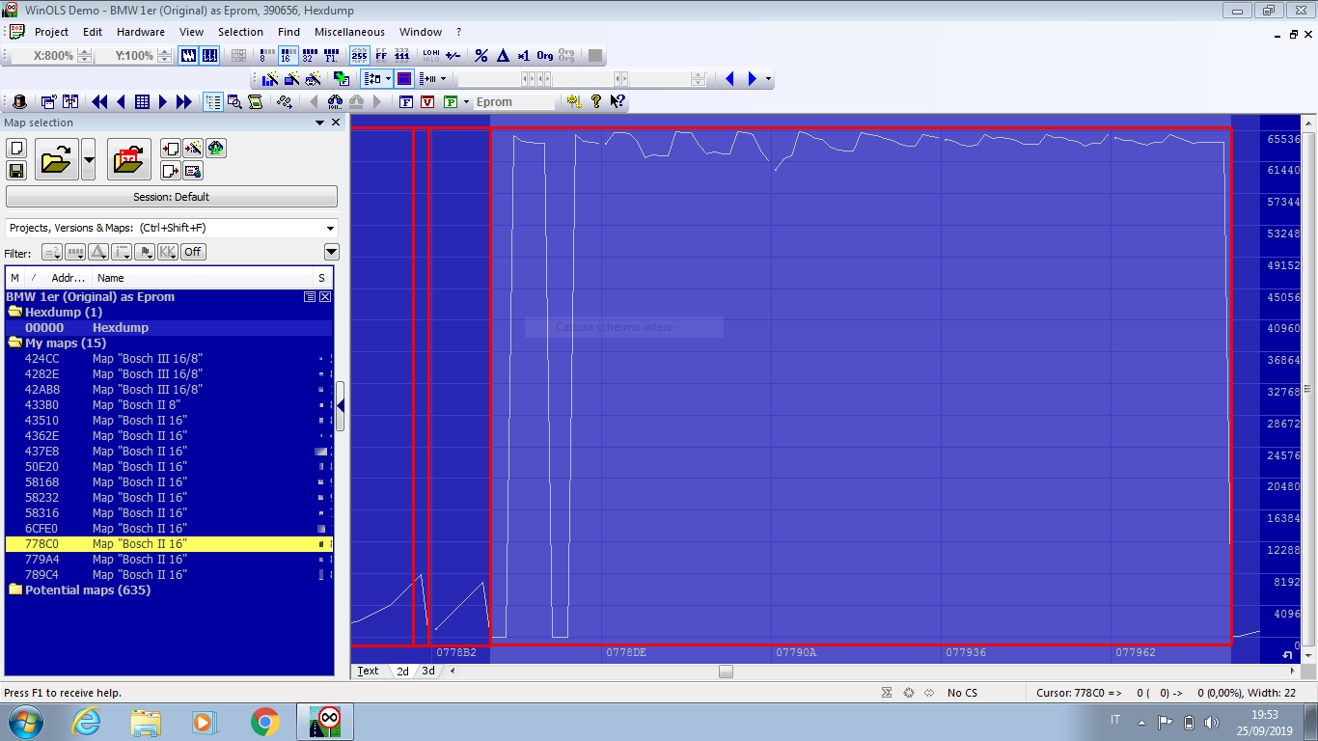Click the binoculars search icon in toolbar
The width and height of the screenshot is (1318, 741).
[x=335, y=102]
